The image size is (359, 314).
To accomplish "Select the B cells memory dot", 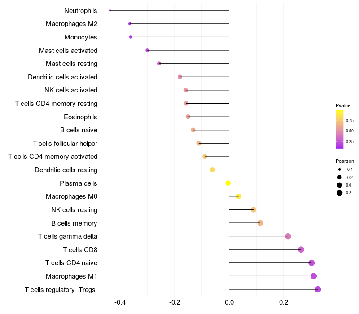I will 260,223.
